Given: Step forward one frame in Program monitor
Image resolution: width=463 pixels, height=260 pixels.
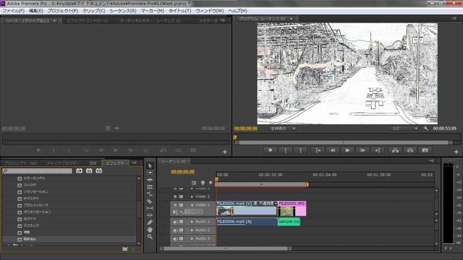Looking at the screenshot, I should click(363, 151).
